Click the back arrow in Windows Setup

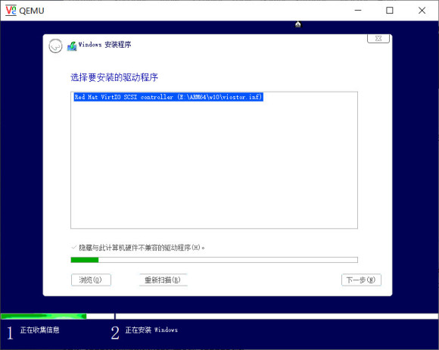pyautogui.click(x=55, y=46)
